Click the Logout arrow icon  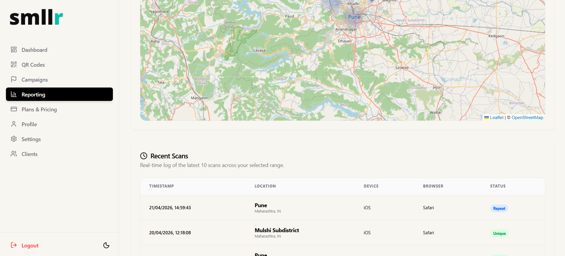(x=14, y=245)
